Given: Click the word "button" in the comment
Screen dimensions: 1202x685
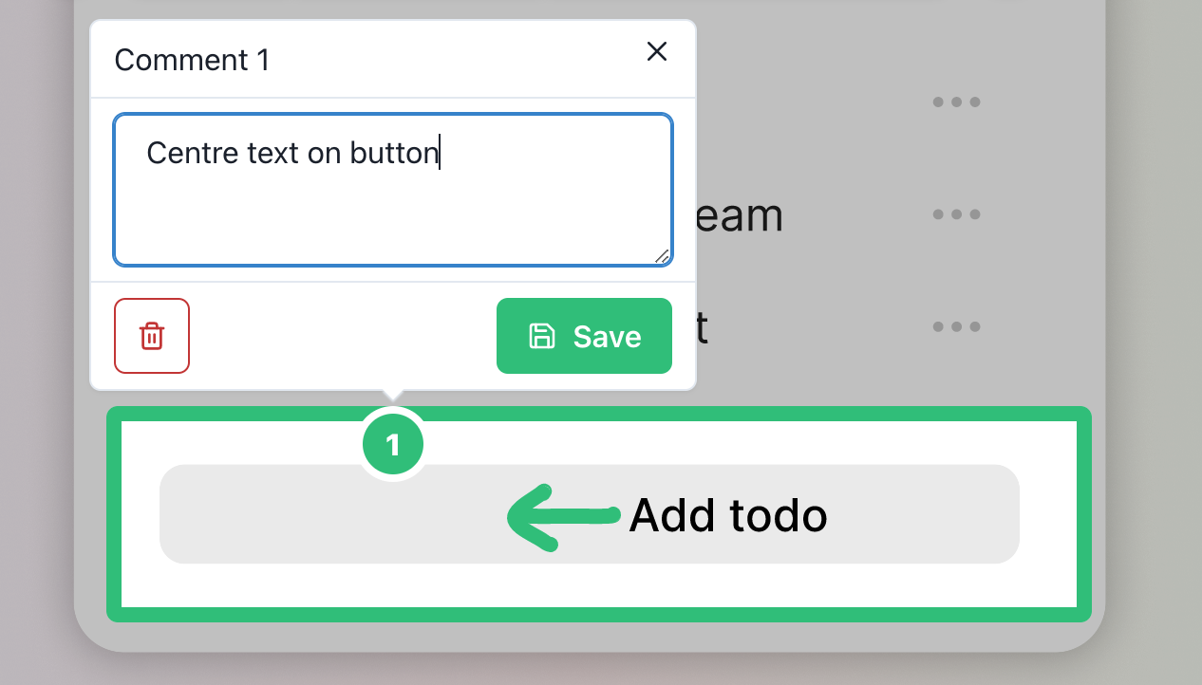Looking at the screenshot, I should (x=393, y=153).
